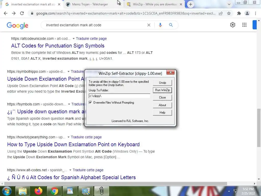Open How to Type Upside Down Exclamation Point
This screenshot has width=261, height=196.
[x=73, y=144]
